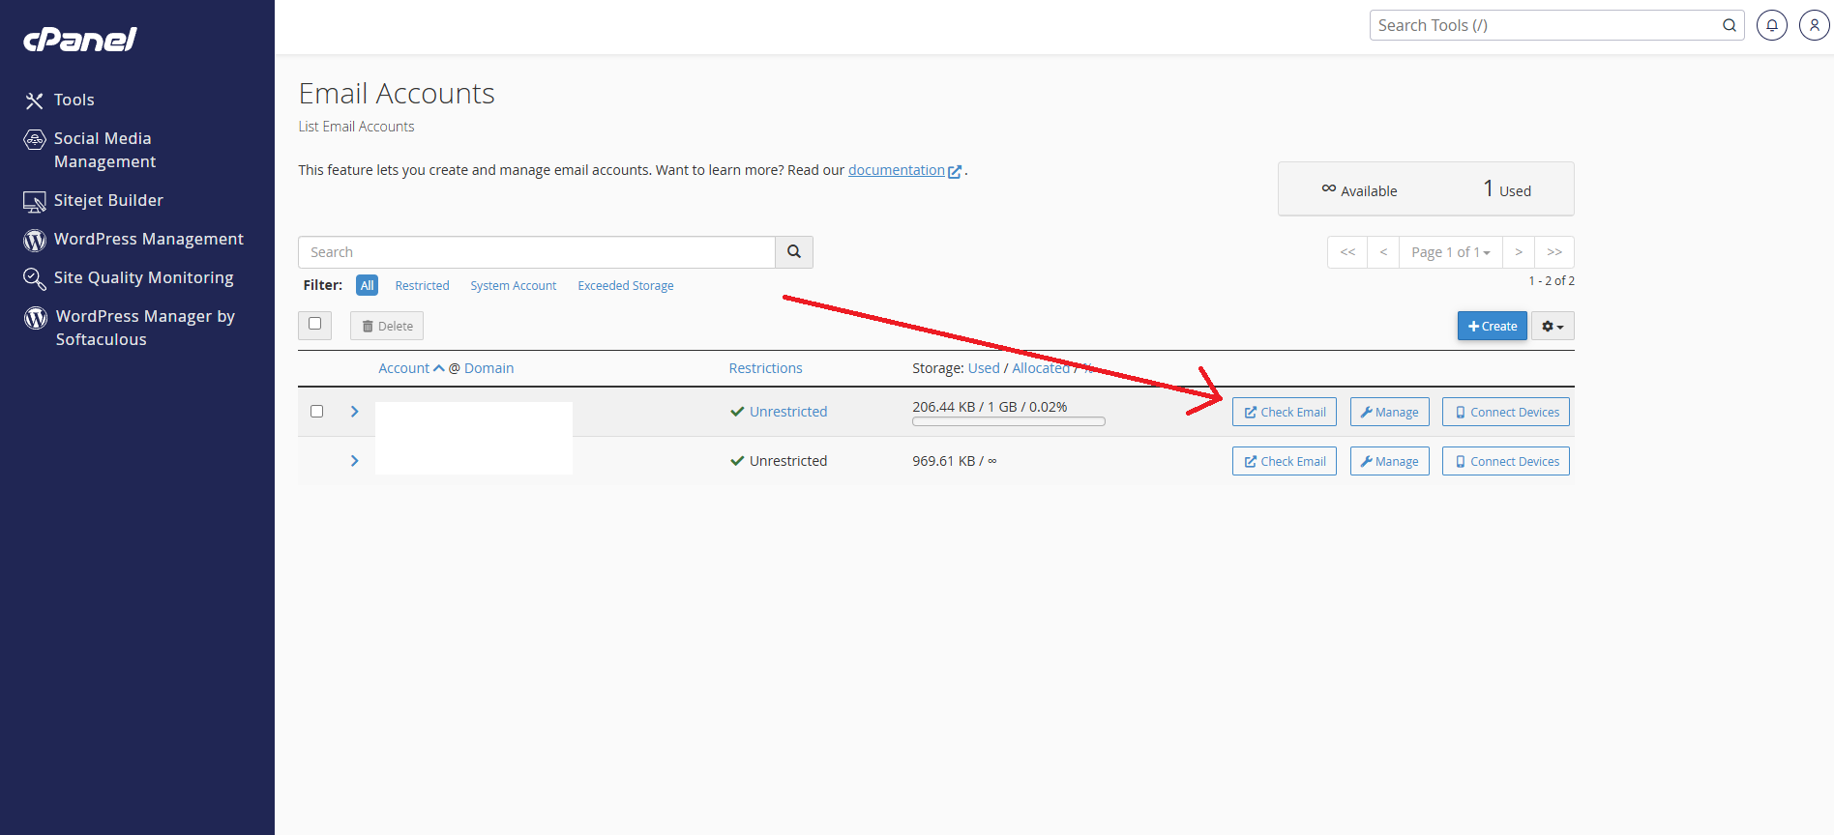1834x835 pixels.
Task: Click the Tools wrench icon
Action: pos(34,101)
